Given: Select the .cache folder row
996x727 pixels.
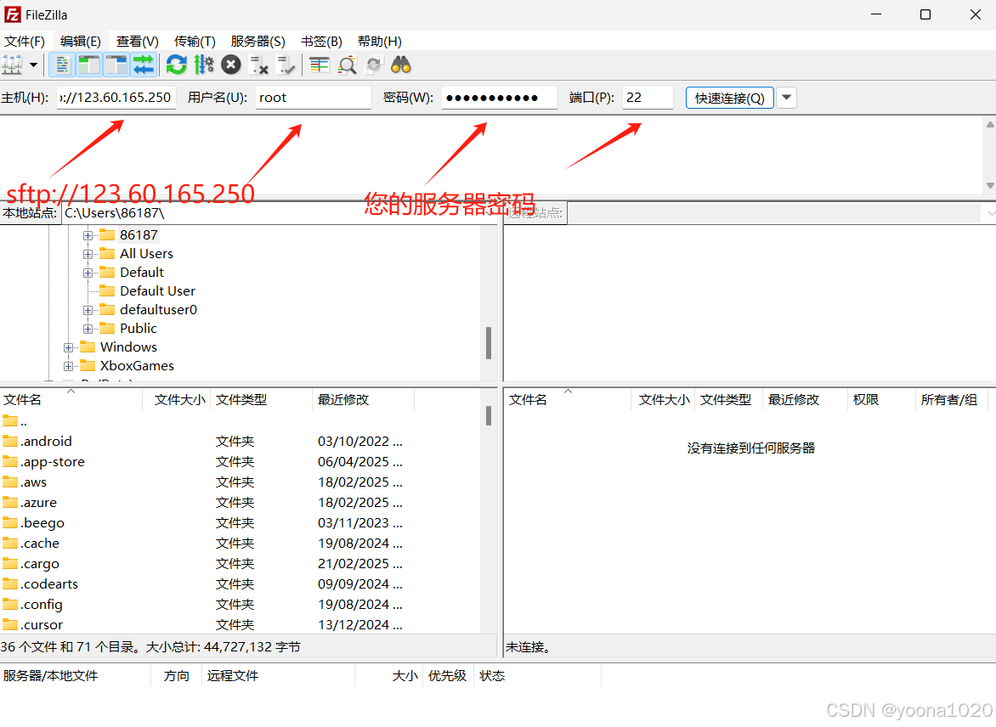Looking at the screenshot, I should point(241,543).
